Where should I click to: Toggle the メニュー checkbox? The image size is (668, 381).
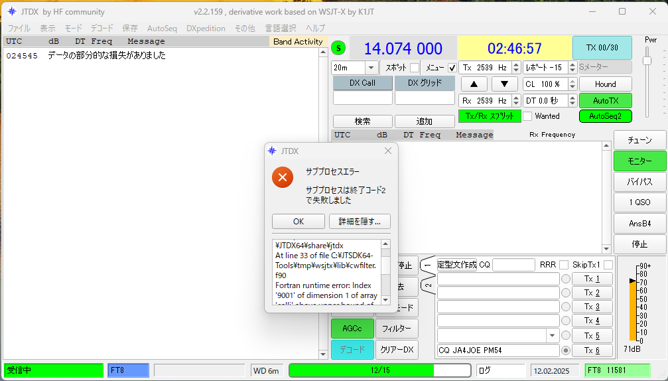pyautogui.click(x=452, y=68)
